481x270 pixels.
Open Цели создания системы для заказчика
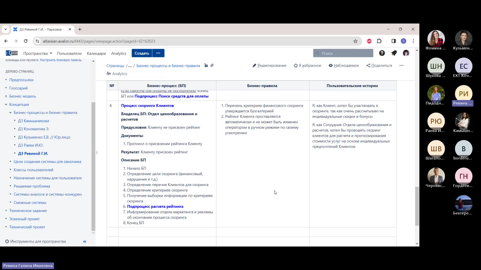coord(47,162)
